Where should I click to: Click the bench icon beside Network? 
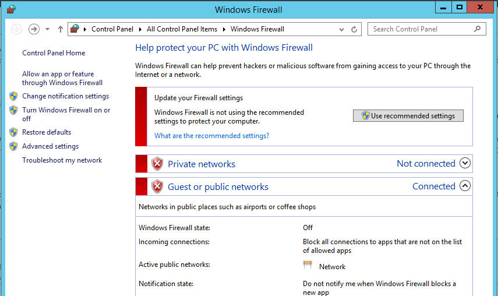[x=308, y=265]
